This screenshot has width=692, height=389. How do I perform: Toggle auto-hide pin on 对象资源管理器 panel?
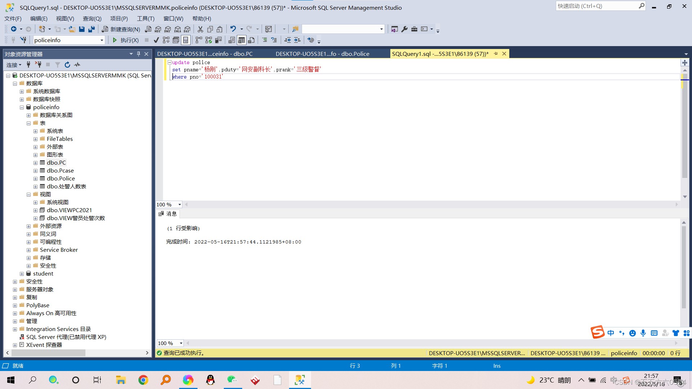pyautogui.click(x=138, y=54)
